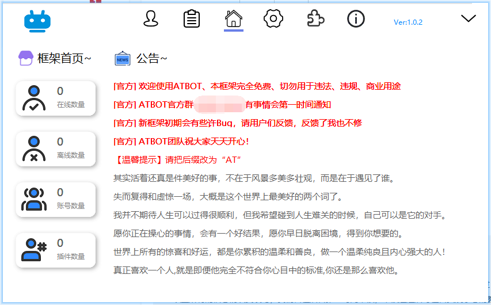Select the 账号数量 account count card
The height and width of the screenshot is (305, 491).
pyautogui.click(x=56, y=200)
